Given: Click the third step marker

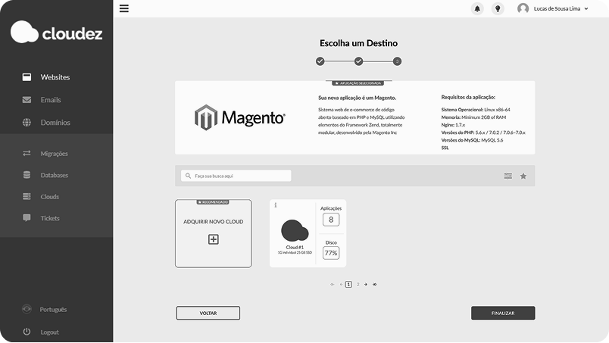Looking at the screenshot, I should 397,61.
